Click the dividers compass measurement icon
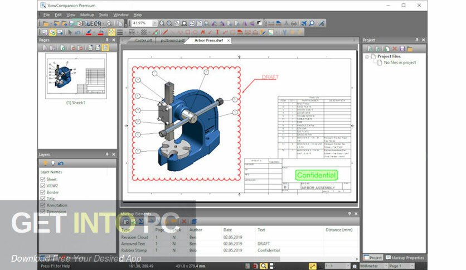Screen dimensions: 466x270 286,23
